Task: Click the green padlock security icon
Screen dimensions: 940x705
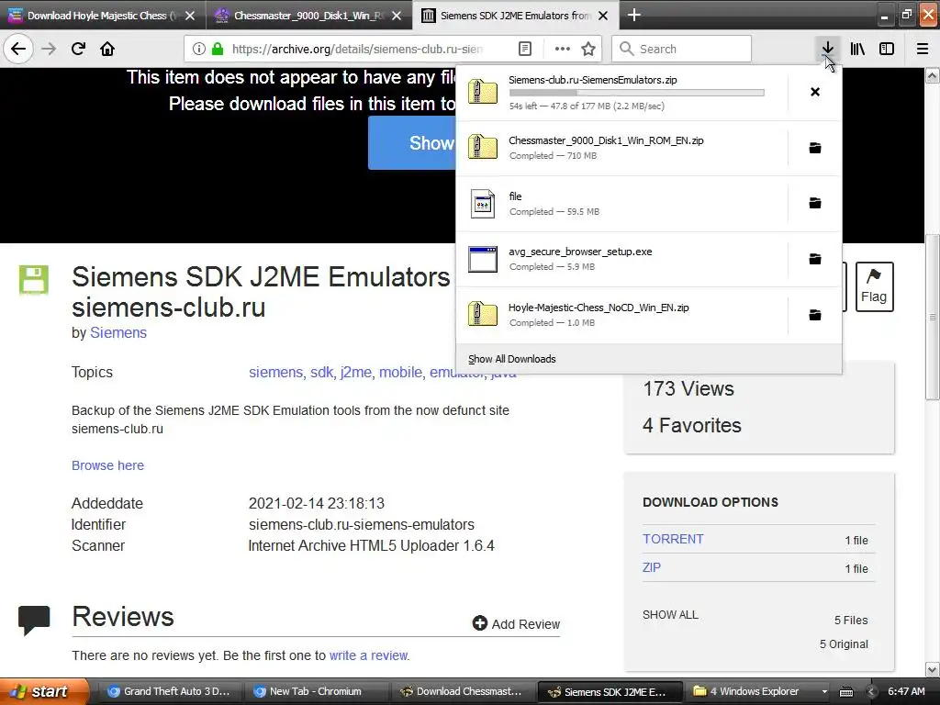Action: [x=218, y=49]
